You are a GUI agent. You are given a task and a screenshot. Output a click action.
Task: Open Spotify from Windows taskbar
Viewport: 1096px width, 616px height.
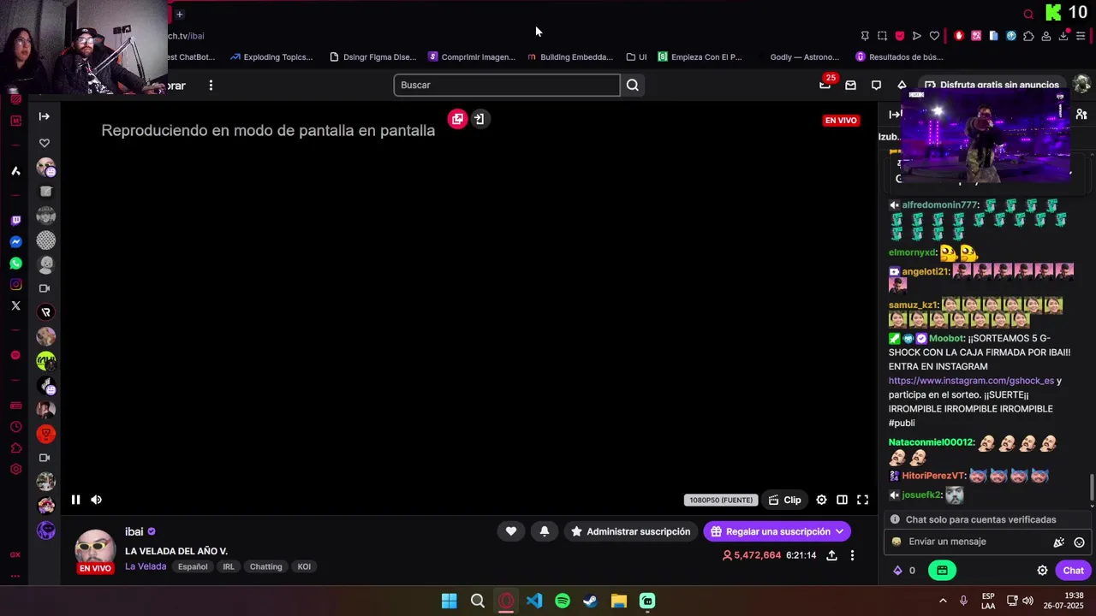pyautogui.click(x=562, y=601)
